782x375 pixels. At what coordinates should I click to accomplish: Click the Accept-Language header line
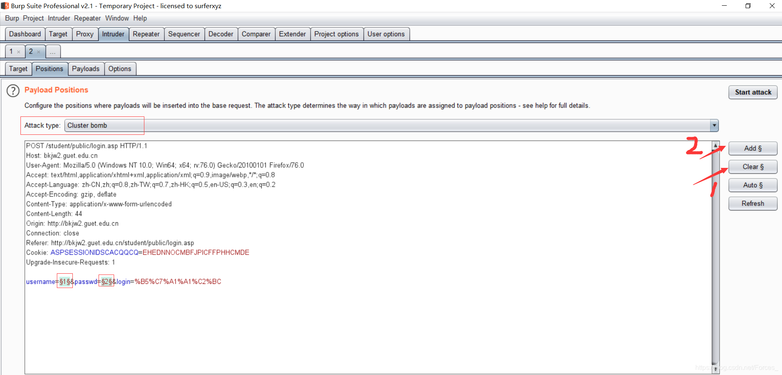pyautogui.click(x=151, y=185)
